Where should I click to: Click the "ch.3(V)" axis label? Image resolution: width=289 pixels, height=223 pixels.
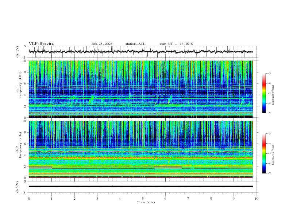[18, 187]
